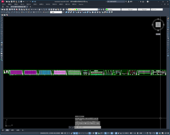Switch to the 布局1 layout tab
The width and height of the screenshot is (170, 135).
click(x=12, y=130)
